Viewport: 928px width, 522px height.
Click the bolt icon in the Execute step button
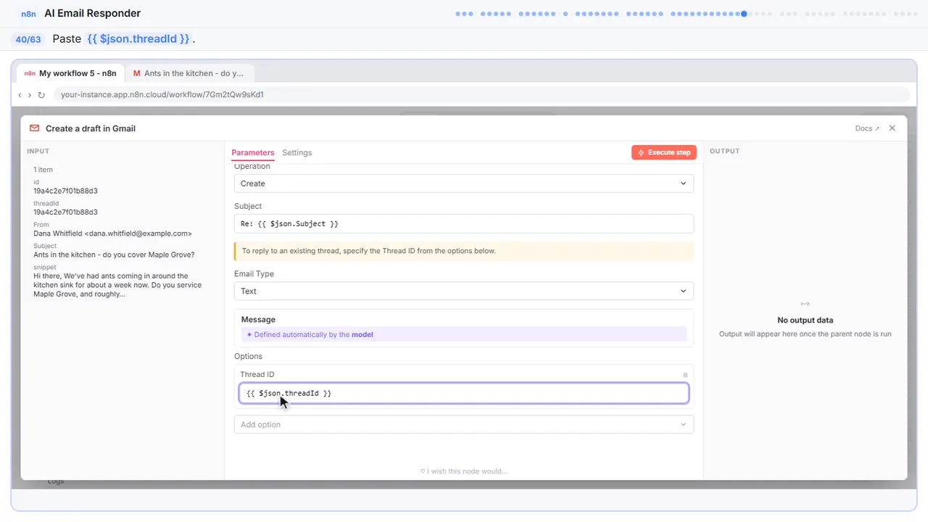(x=641, y=153)
